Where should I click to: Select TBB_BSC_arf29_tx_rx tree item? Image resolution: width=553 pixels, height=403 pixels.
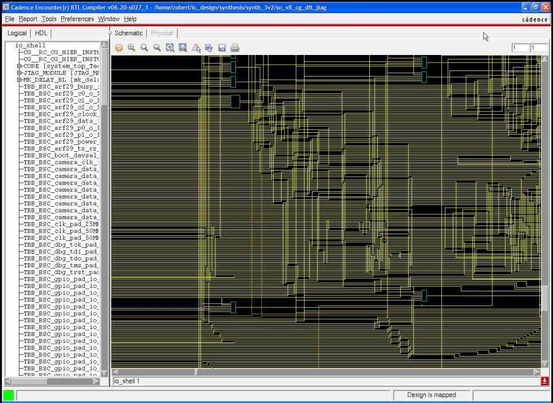point(61,148)
